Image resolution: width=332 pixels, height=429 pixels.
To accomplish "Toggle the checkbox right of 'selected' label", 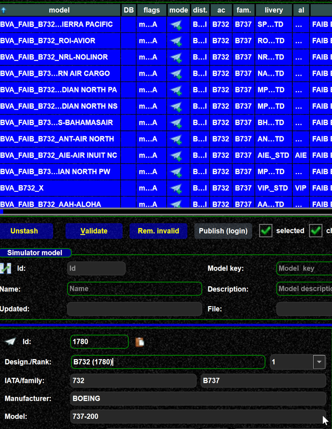I will (315, 231).
